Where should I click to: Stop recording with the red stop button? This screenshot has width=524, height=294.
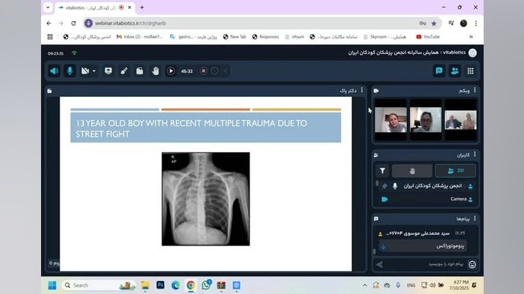click(202, 71)
